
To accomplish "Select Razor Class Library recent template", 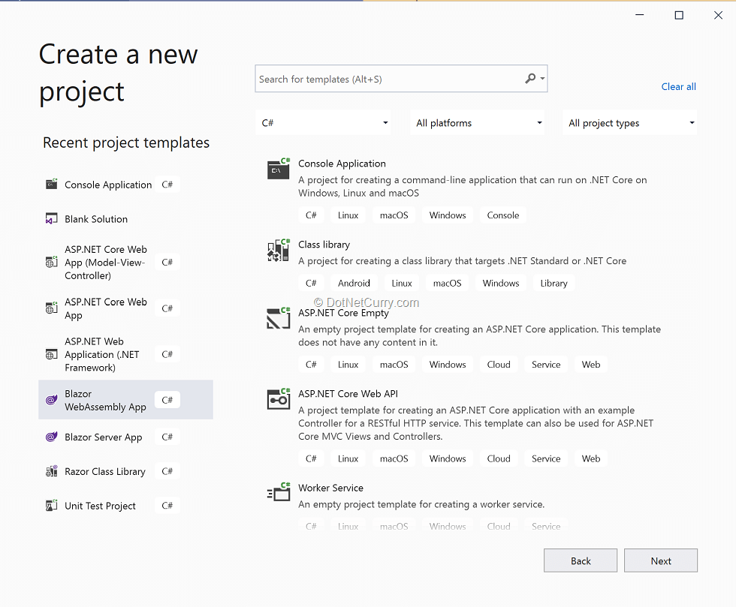I will [126, 471].
